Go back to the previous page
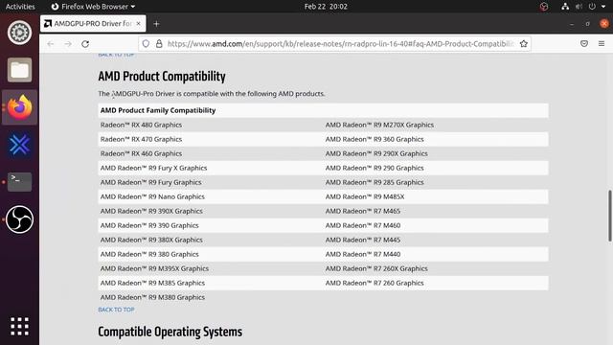 (51, 44)
